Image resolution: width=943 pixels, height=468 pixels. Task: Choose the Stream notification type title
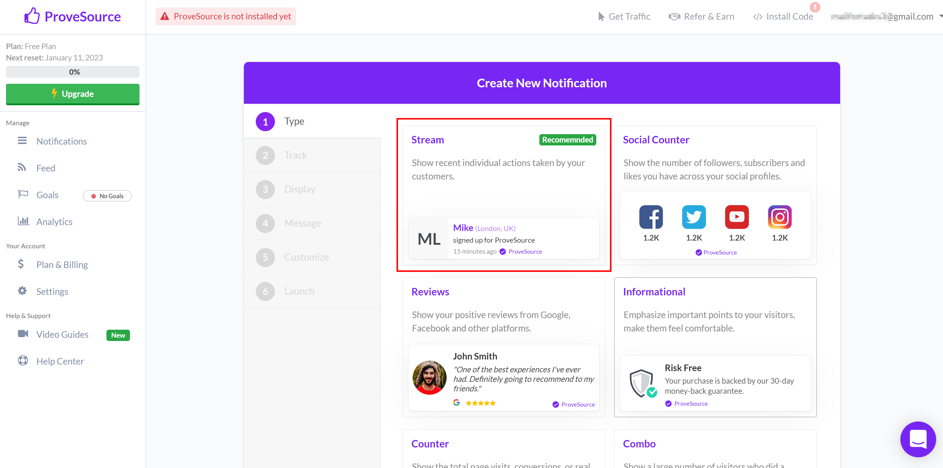pos(428,140)
